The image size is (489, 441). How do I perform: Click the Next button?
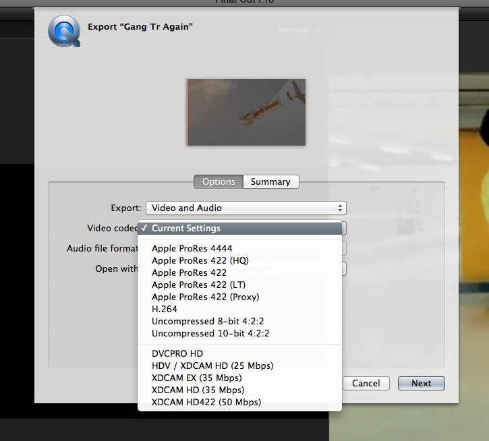coord(422,383)
